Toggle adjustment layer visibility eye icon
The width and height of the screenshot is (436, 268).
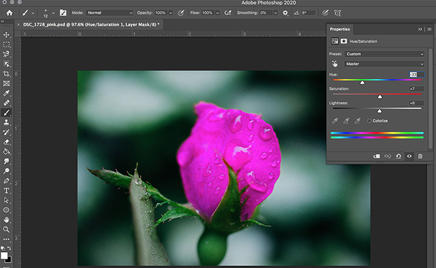pyautogui.click(x=409, y=156)
